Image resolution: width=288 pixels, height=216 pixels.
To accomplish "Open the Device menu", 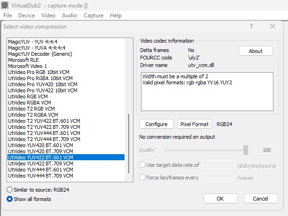I will (26, 15).
